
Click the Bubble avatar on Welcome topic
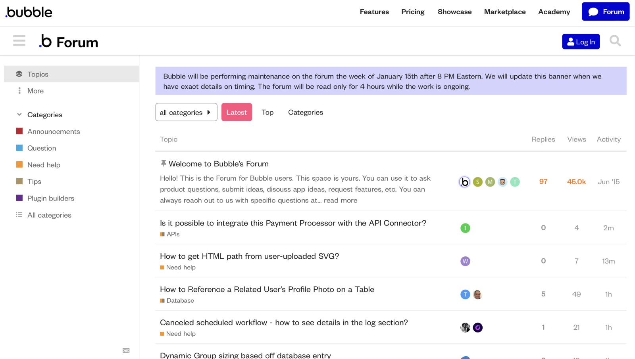click(x=464, y=182)
